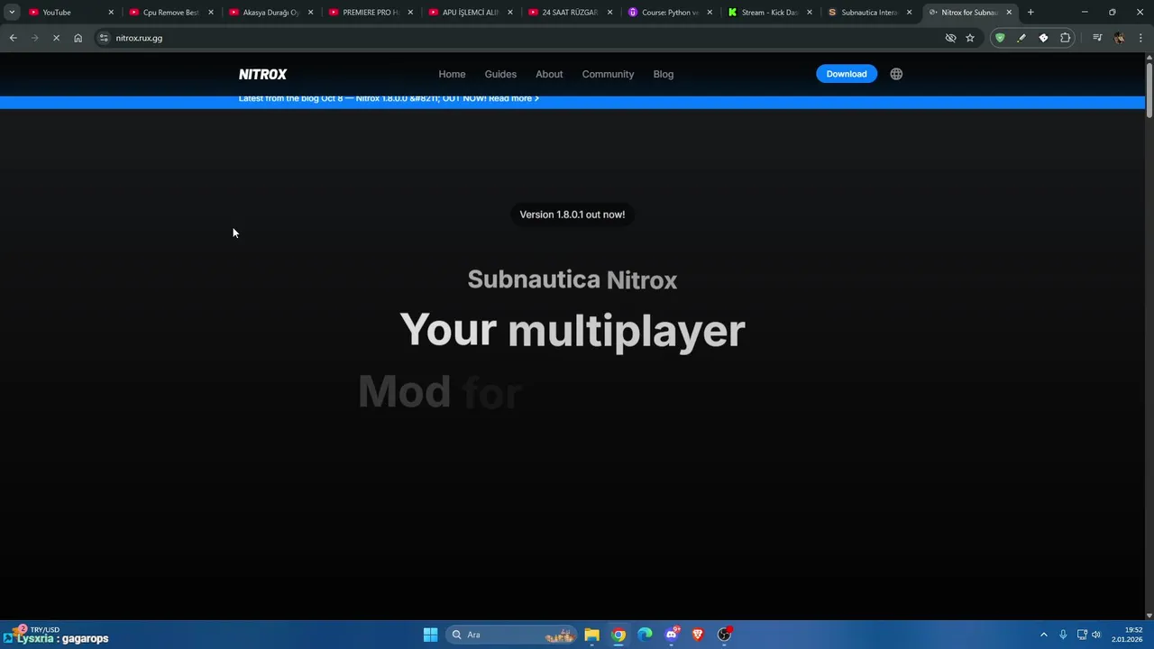Screen dimensions: 1154x649
Task: Close the YouTube tab
Action: [111, 13]
